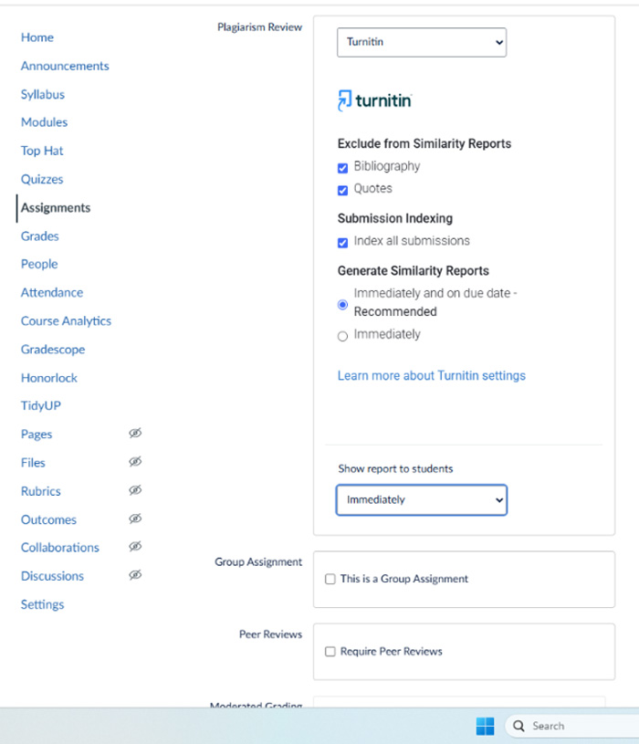Viewport: 639px width, 744px height.
Task: Uncheck the Quotes exclusion checkbox
Action: (343, 190)
